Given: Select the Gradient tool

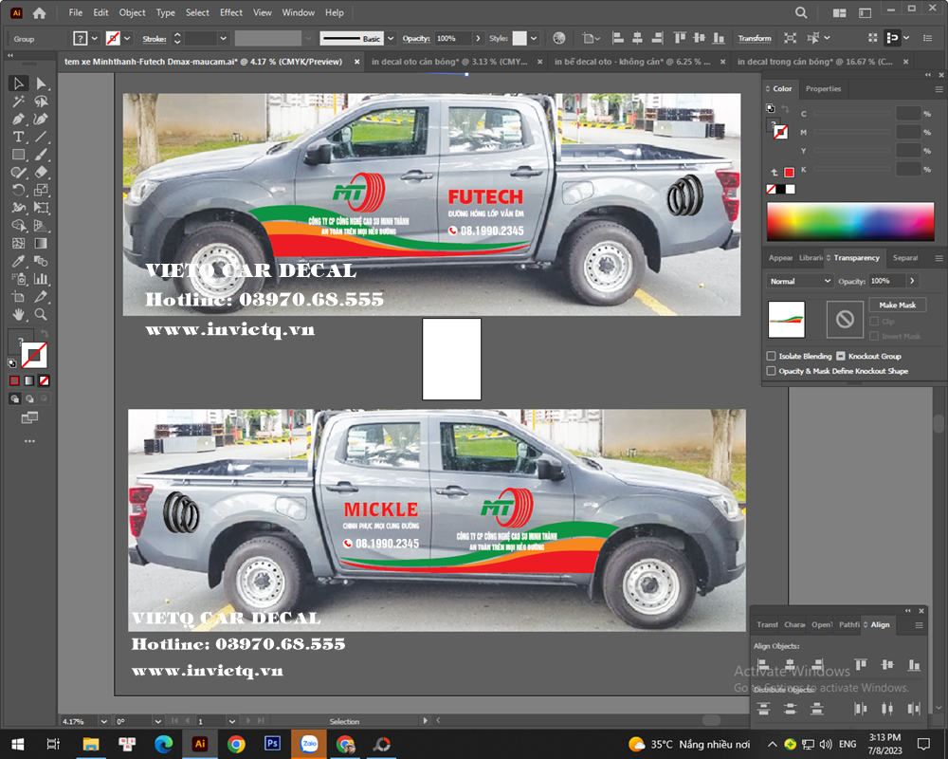Looking at the screenshot, I should tap(41, 244).
